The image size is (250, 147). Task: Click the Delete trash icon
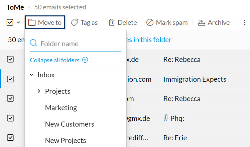pos(112,22)
